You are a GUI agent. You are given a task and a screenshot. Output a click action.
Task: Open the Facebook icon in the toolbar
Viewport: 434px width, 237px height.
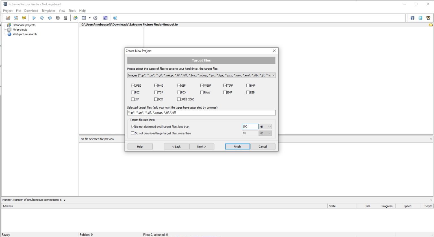(x=413, y=18)
